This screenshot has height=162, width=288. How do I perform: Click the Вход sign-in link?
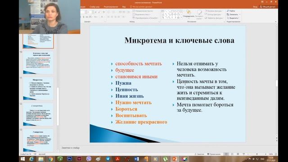255,7
